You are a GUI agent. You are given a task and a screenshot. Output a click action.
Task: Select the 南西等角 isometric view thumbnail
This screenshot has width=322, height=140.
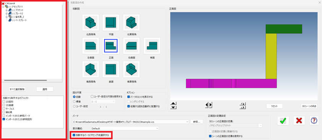[91, 69]
